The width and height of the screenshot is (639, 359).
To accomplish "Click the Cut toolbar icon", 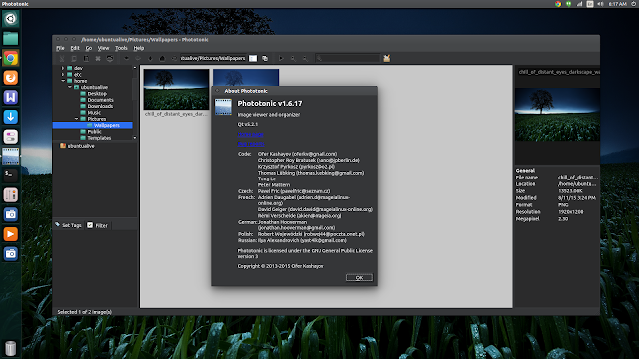I will click(62, 58).
